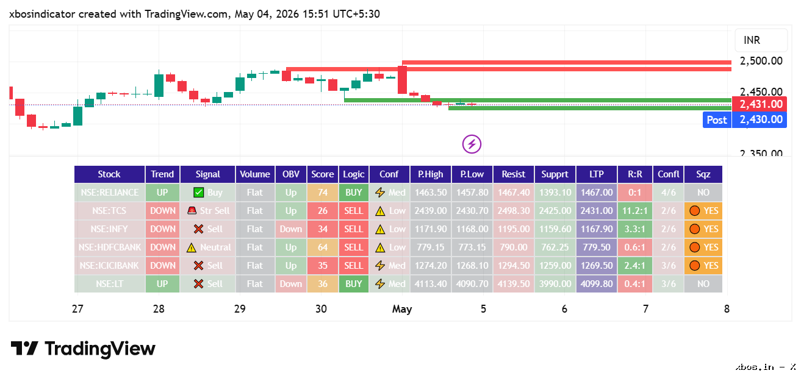The width and height of the screenshot is (801, 376).
Task: Click the R:R value 11.2:1
Action: pyautogui.click(x=635, y=211)
